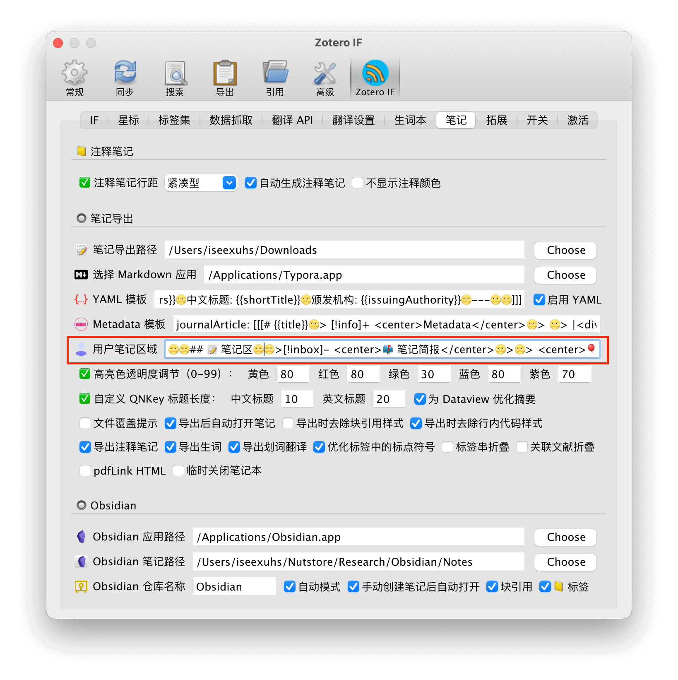The height and width of the screenshot is (680, 678).
Task: Choose the Markdown application path
Action: (565, 275)
